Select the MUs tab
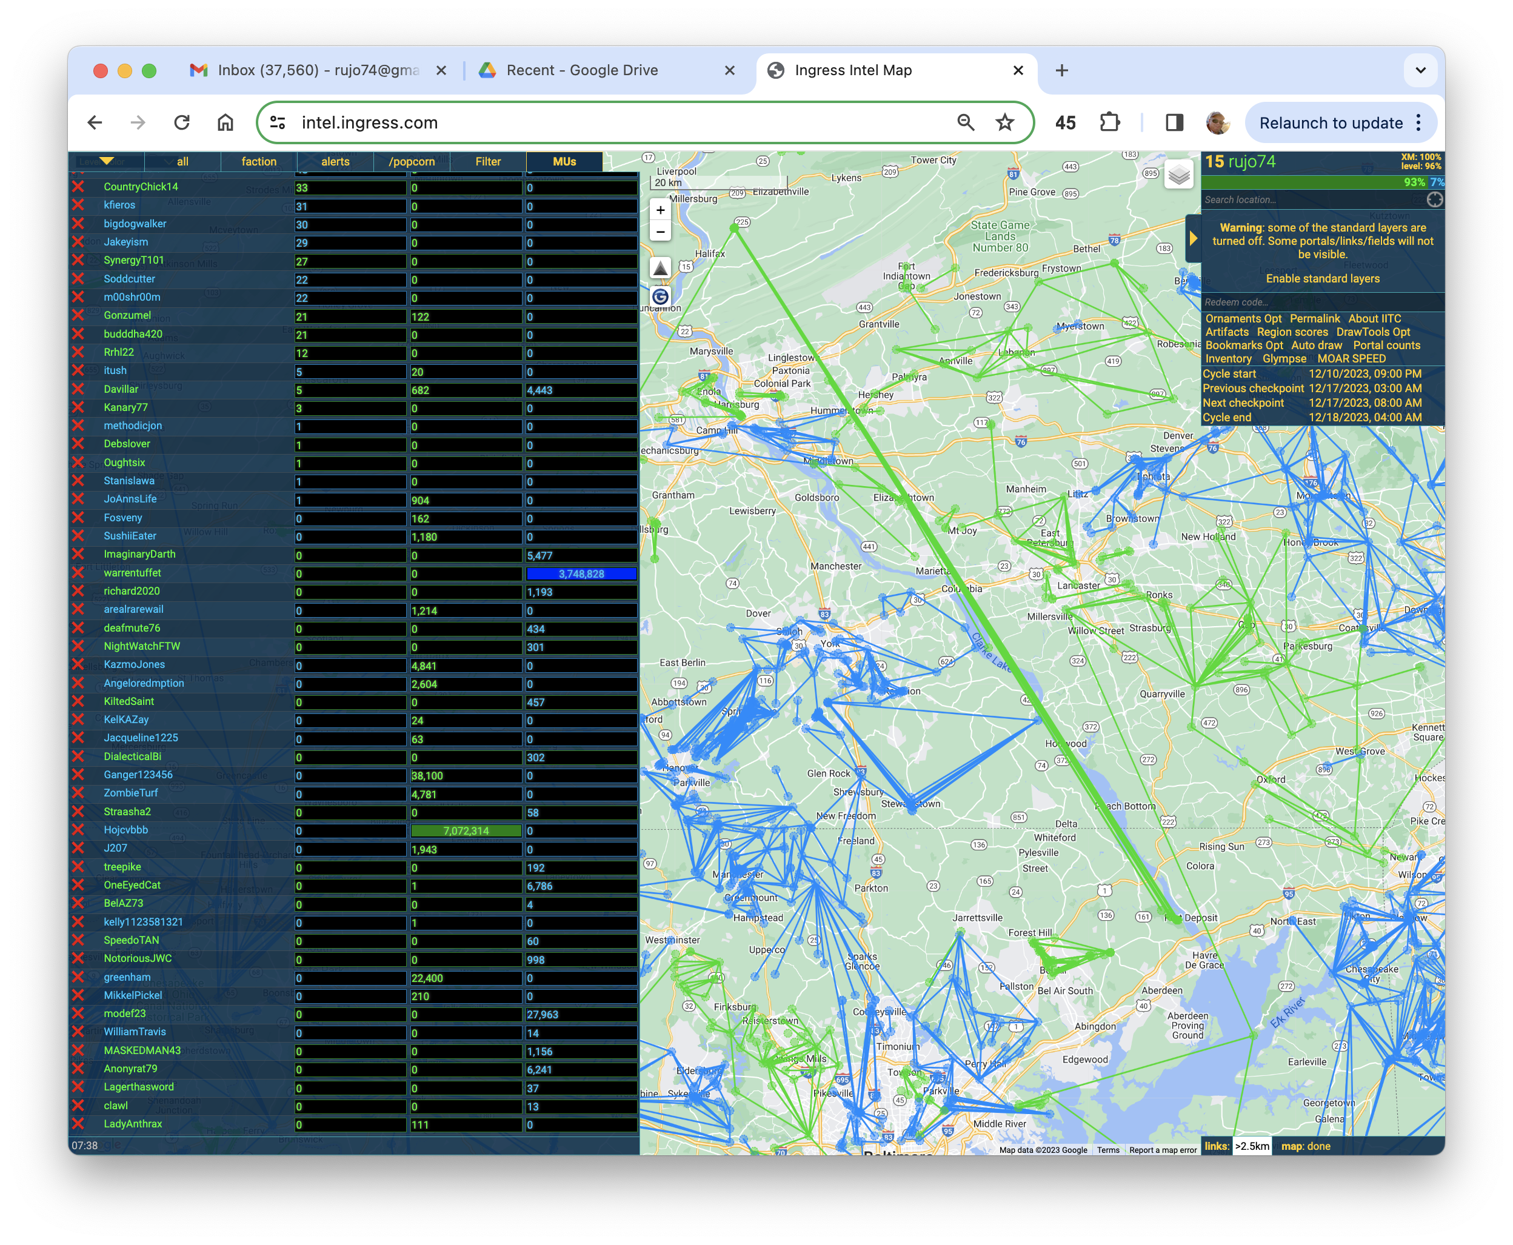The height and width of the screenshot is (1245, 1513). (x=564, y=161)
